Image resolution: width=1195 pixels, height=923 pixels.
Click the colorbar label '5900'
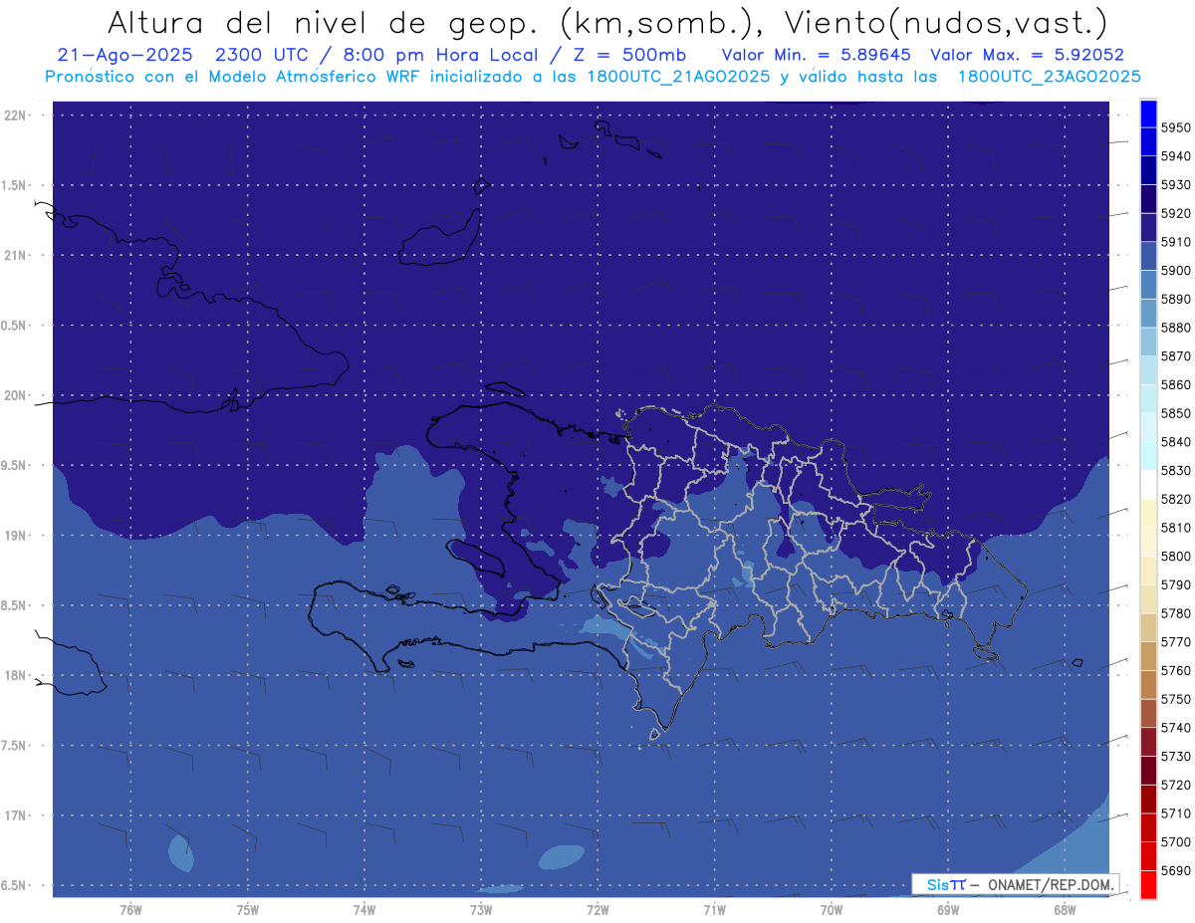[1174, 271]
